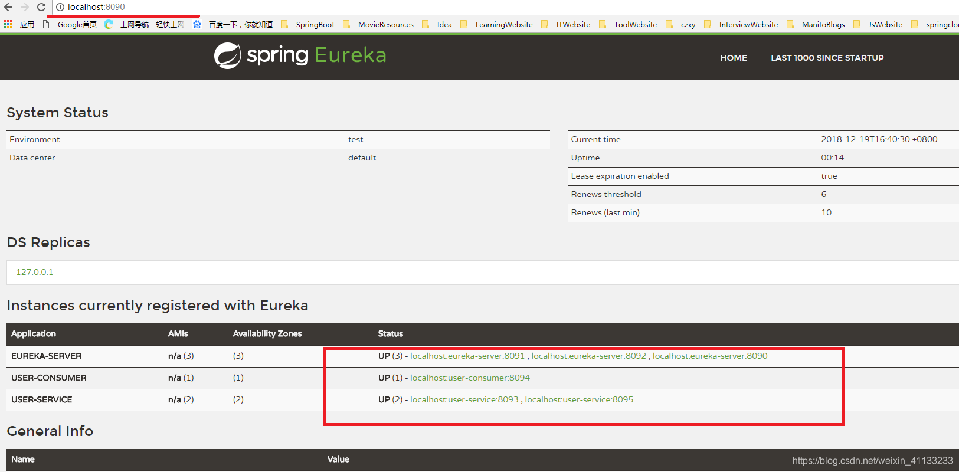
Task: Click the Application column header
Action: click(x=34, y=333)
